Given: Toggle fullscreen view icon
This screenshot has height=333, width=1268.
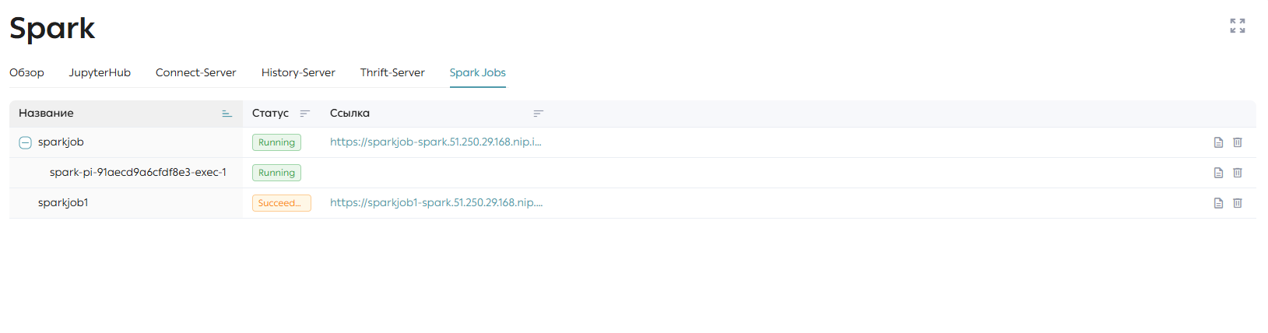Looking at the screenshot, I should coord(1238,26).
